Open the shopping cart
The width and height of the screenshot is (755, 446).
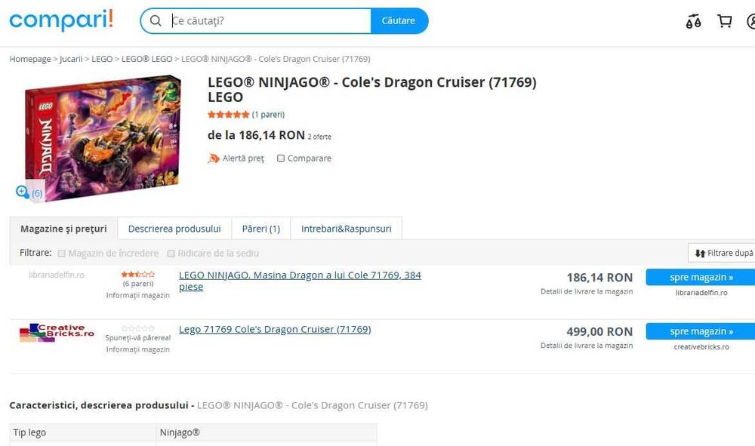coord(725,21)
